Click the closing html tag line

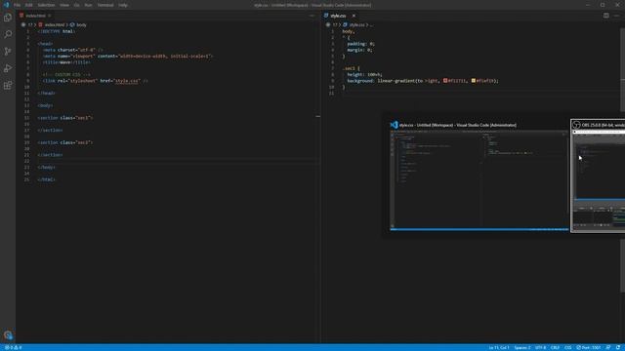pyautogui.click(x=46, y=179)
